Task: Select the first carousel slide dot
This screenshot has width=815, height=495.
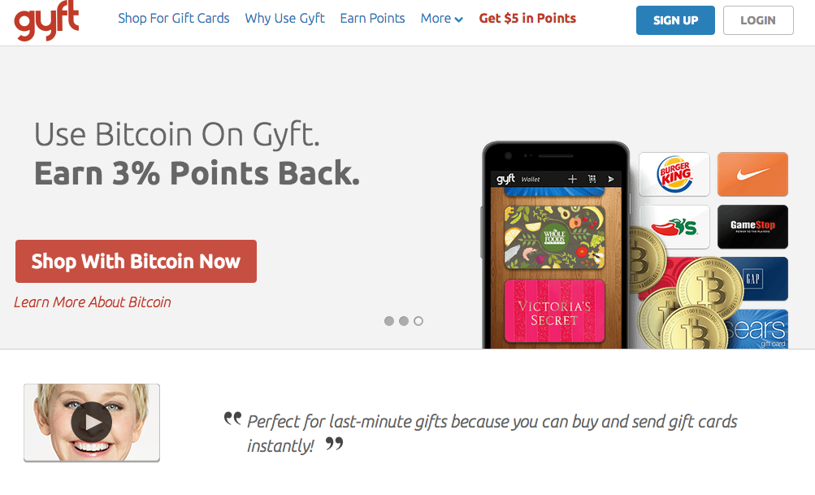Action: 389,321
